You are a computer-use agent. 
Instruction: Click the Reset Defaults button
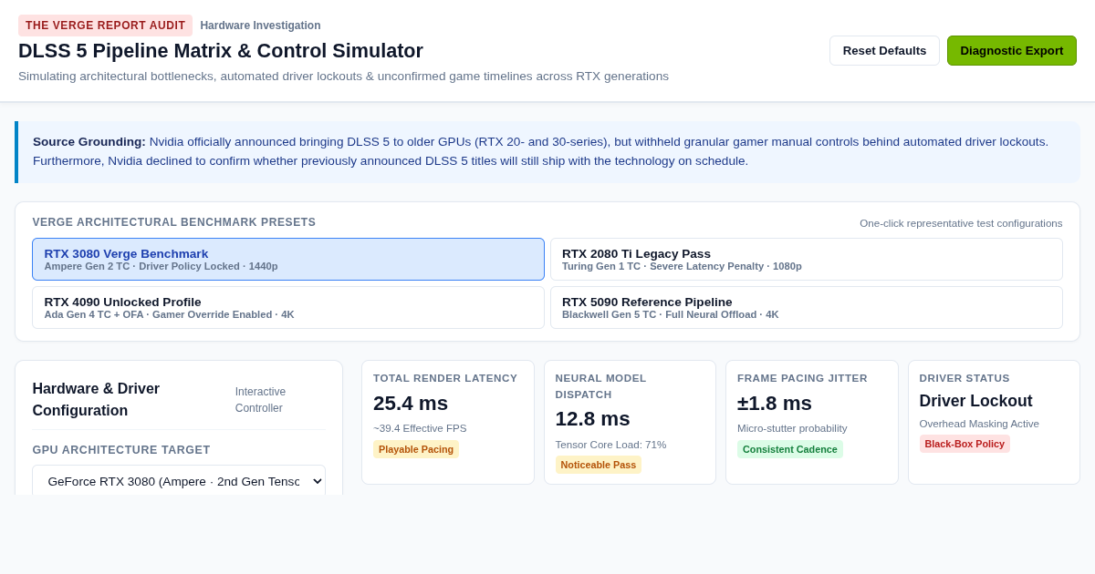tap(884, 51)
